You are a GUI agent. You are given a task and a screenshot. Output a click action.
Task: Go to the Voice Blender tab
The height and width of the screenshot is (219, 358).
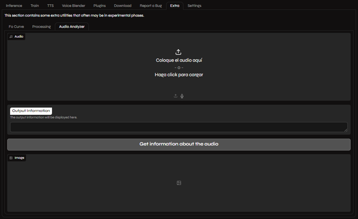74,6
